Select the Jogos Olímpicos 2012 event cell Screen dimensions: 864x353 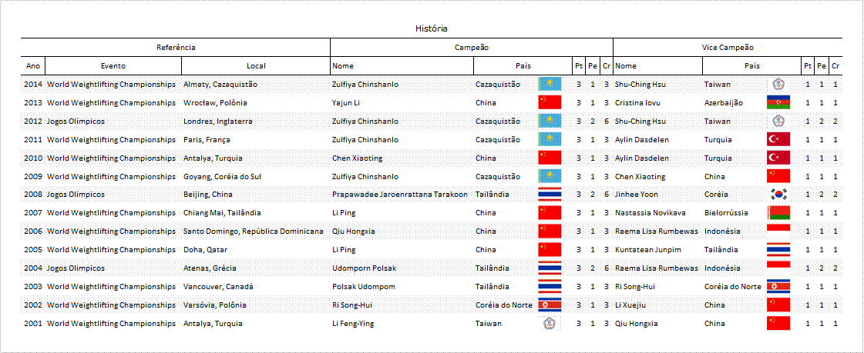76,121
